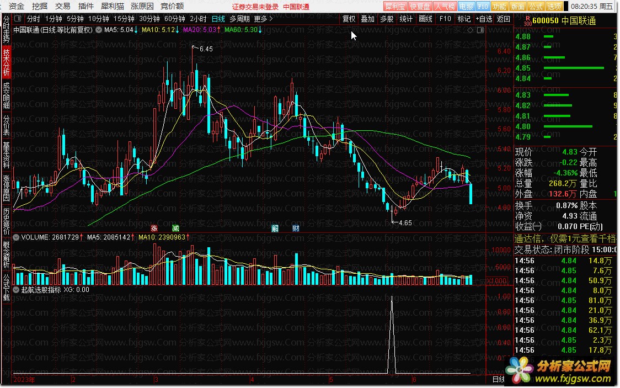
Task: Switch to 1分钟 chart period
Action: coord(54,19)
